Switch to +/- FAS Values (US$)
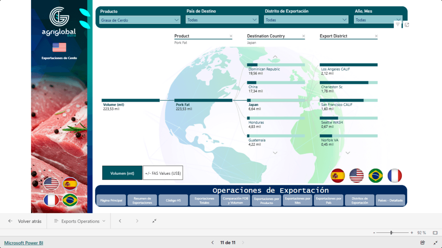This screenshot has width=442, height=248. coord(163,173)
